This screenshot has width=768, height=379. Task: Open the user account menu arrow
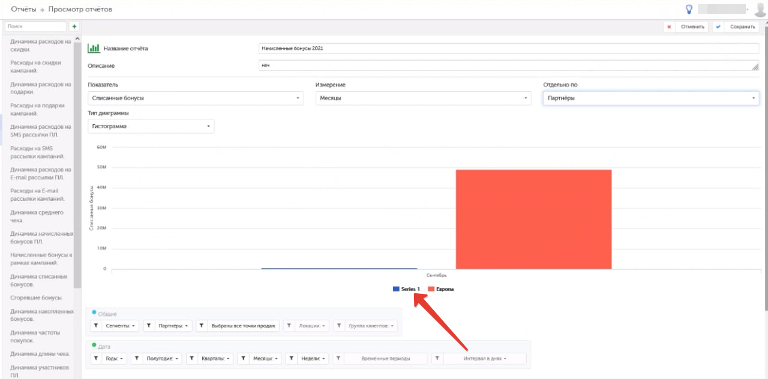(x=748, y=9)
